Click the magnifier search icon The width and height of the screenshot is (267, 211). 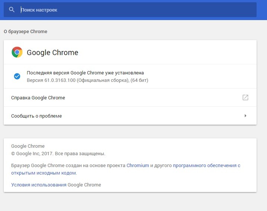pos(12,10)
